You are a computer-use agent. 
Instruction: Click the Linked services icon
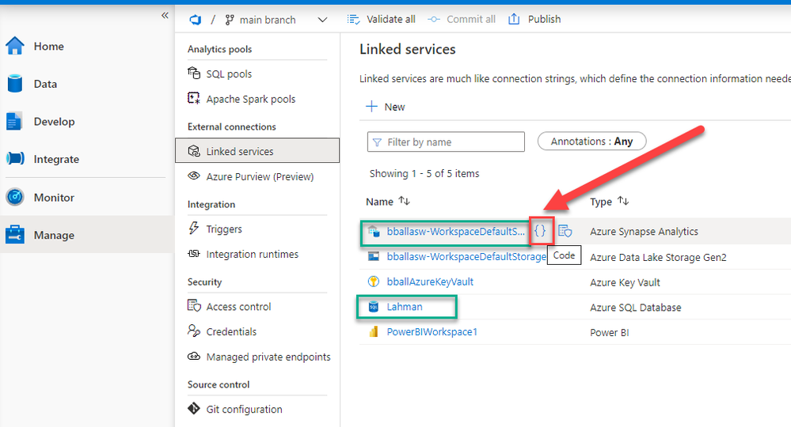[x=194, y=150]
